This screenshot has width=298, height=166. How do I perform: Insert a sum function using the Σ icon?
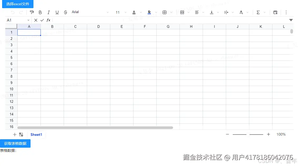[x=258, y=12]
